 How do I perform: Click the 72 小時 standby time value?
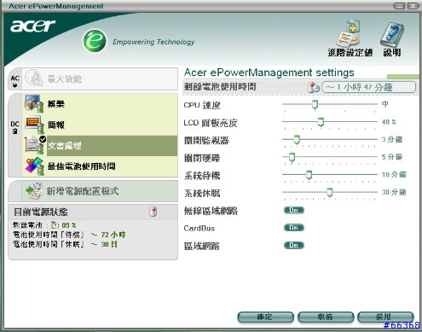click(113, 235)
